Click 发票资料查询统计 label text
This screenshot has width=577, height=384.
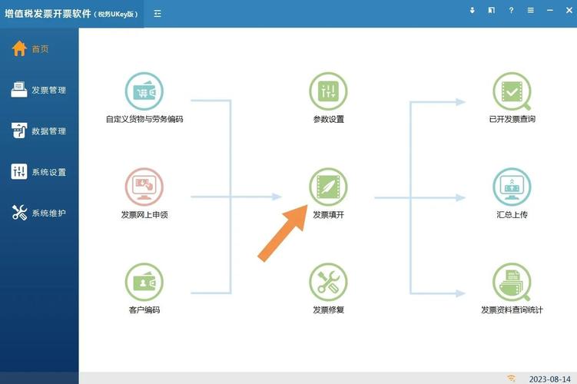(x=512, y=310)
